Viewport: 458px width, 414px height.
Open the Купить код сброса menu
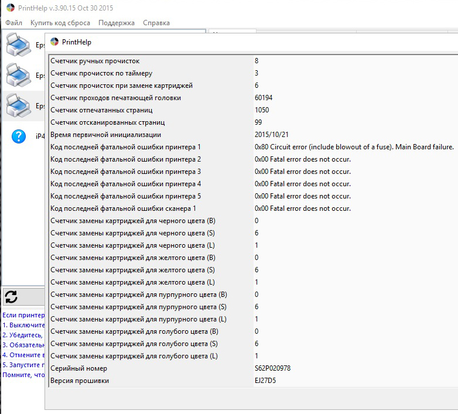coord(60,23)
